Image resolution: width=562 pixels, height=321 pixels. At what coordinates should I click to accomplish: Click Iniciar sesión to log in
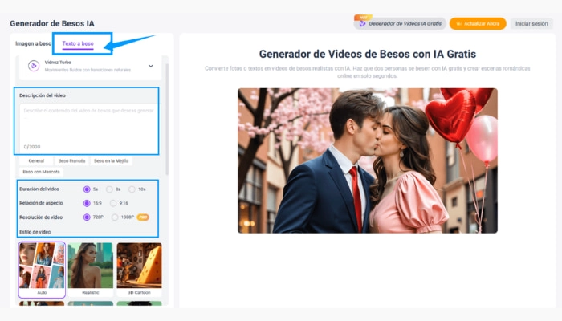(531, 23)
